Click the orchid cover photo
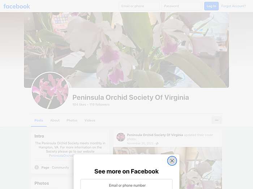 (x=126, y=50)
